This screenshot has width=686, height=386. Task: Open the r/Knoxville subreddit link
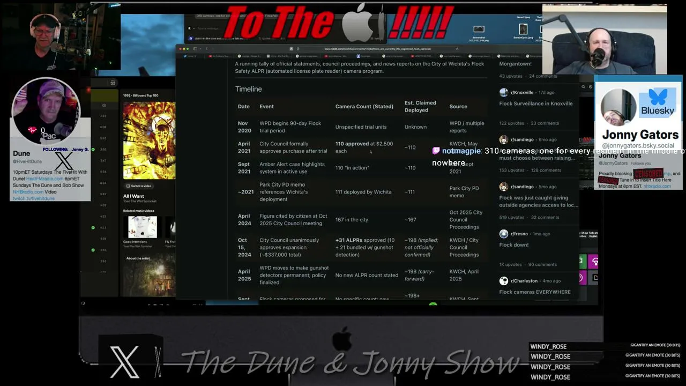[522, 92]
